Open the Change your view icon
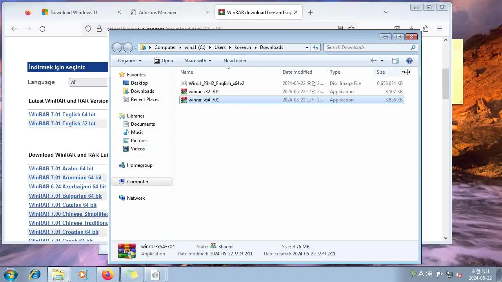This screenshot has height=282, width=502. point(374,61)
